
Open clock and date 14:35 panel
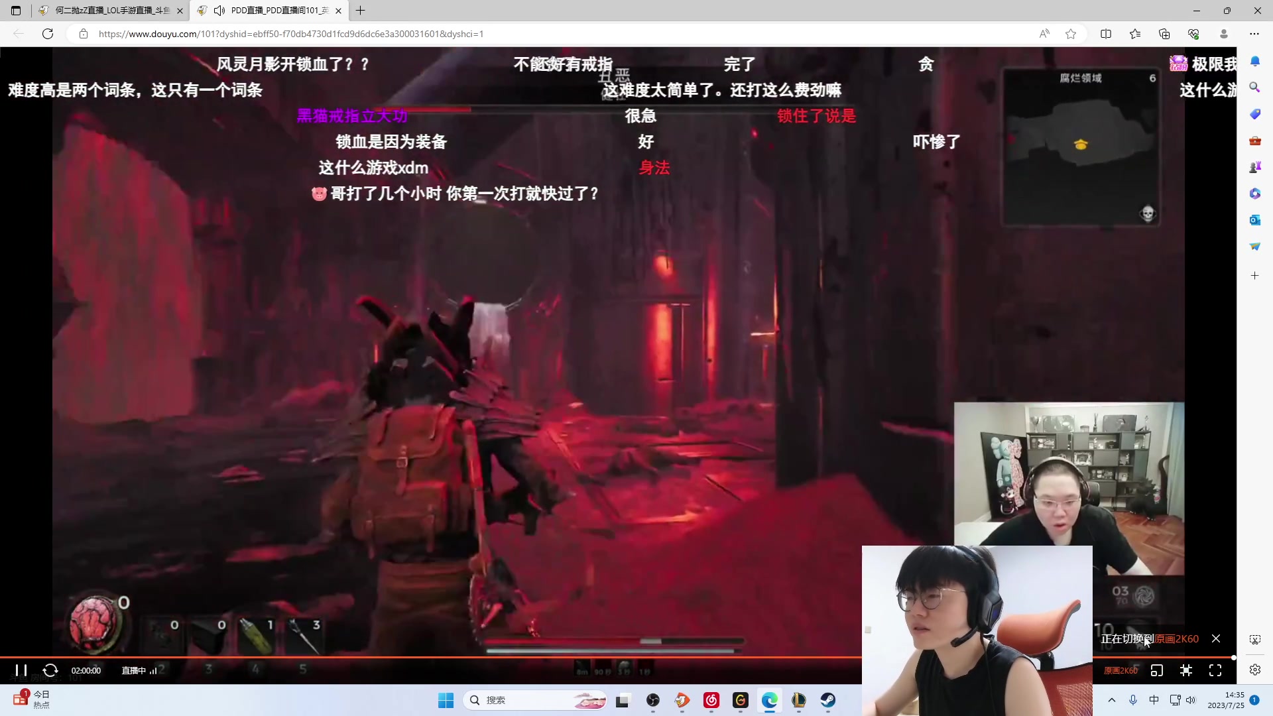(x=1226, y=700)
